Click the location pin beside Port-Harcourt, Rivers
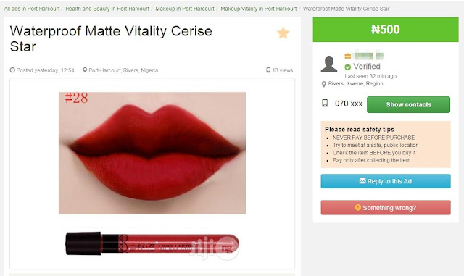This screenshot has height=276, width=464. (x=85, y=70)
